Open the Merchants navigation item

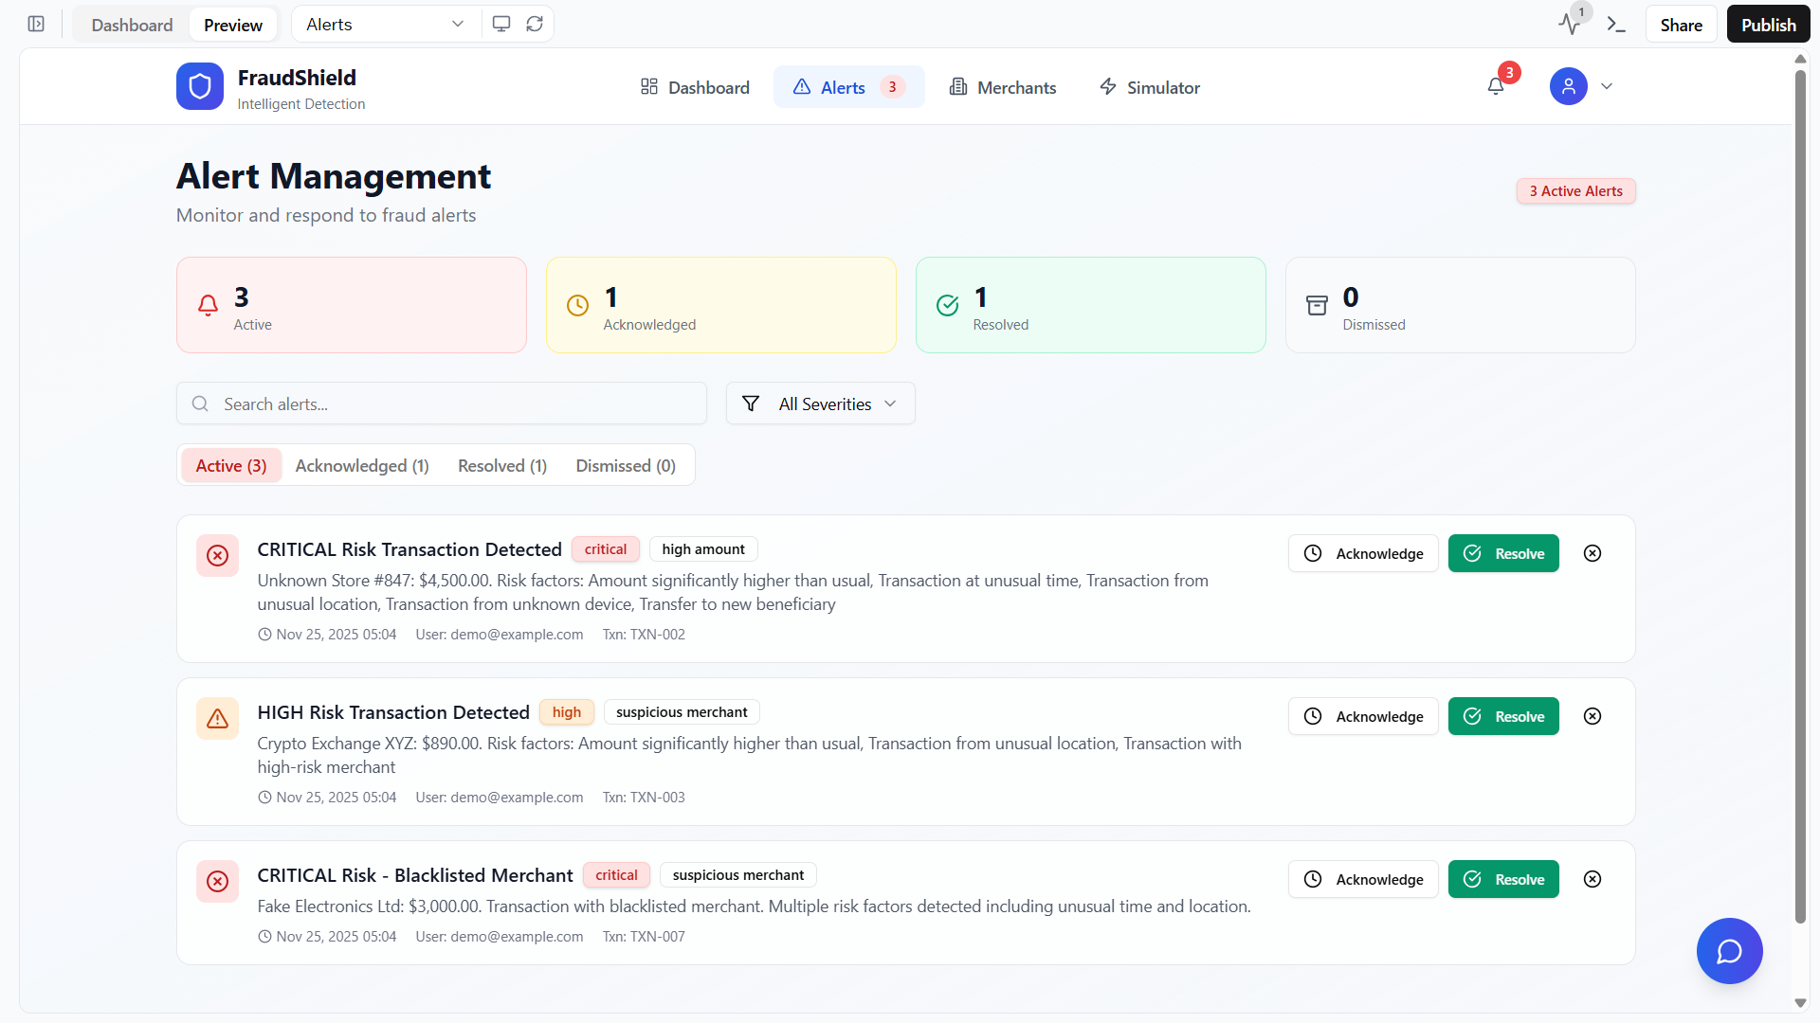tap(1003, 87)
